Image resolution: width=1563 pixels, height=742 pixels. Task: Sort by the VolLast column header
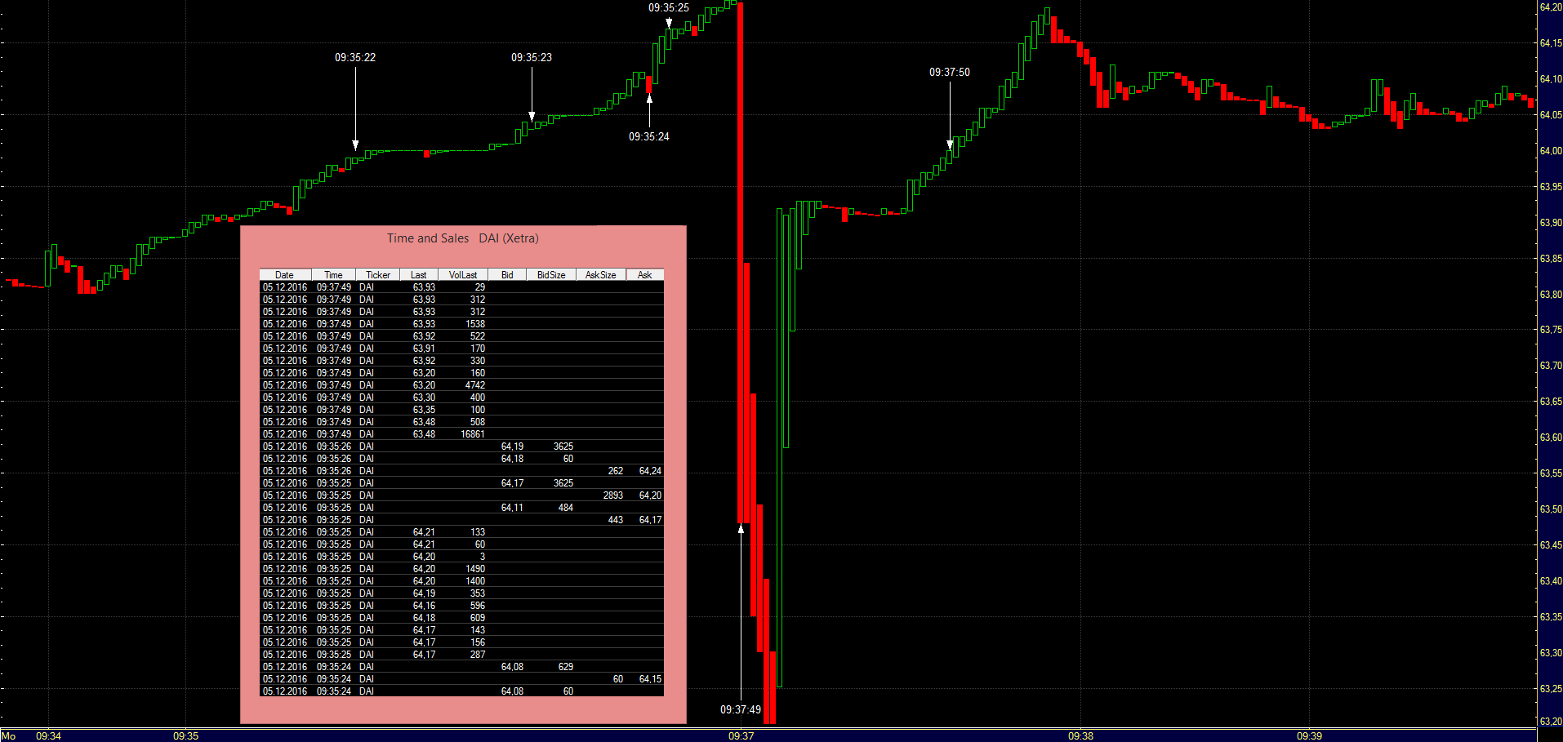coord(462,275)
